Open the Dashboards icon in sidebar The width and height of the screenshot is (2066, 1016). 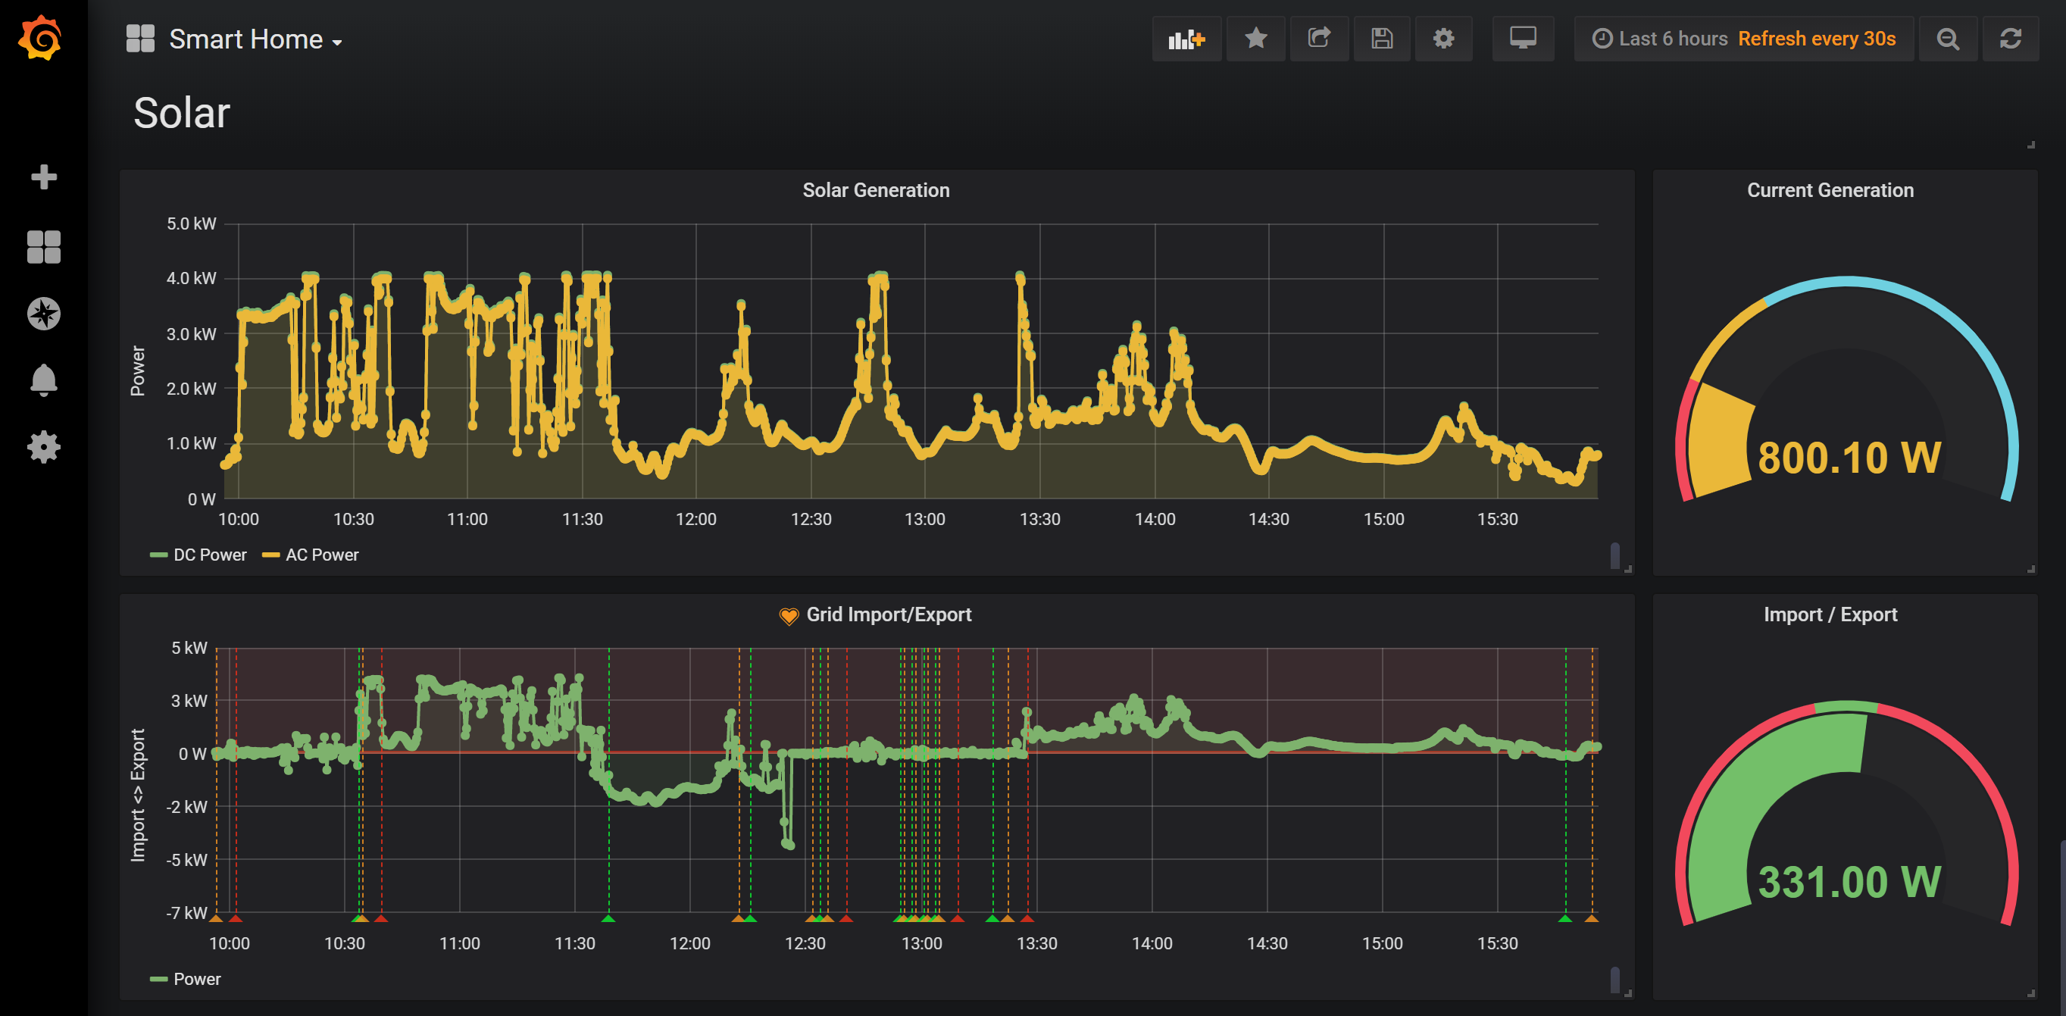pos(43,246)
